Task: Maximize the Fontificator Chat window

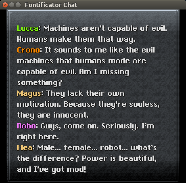Action: click(18, 5)
